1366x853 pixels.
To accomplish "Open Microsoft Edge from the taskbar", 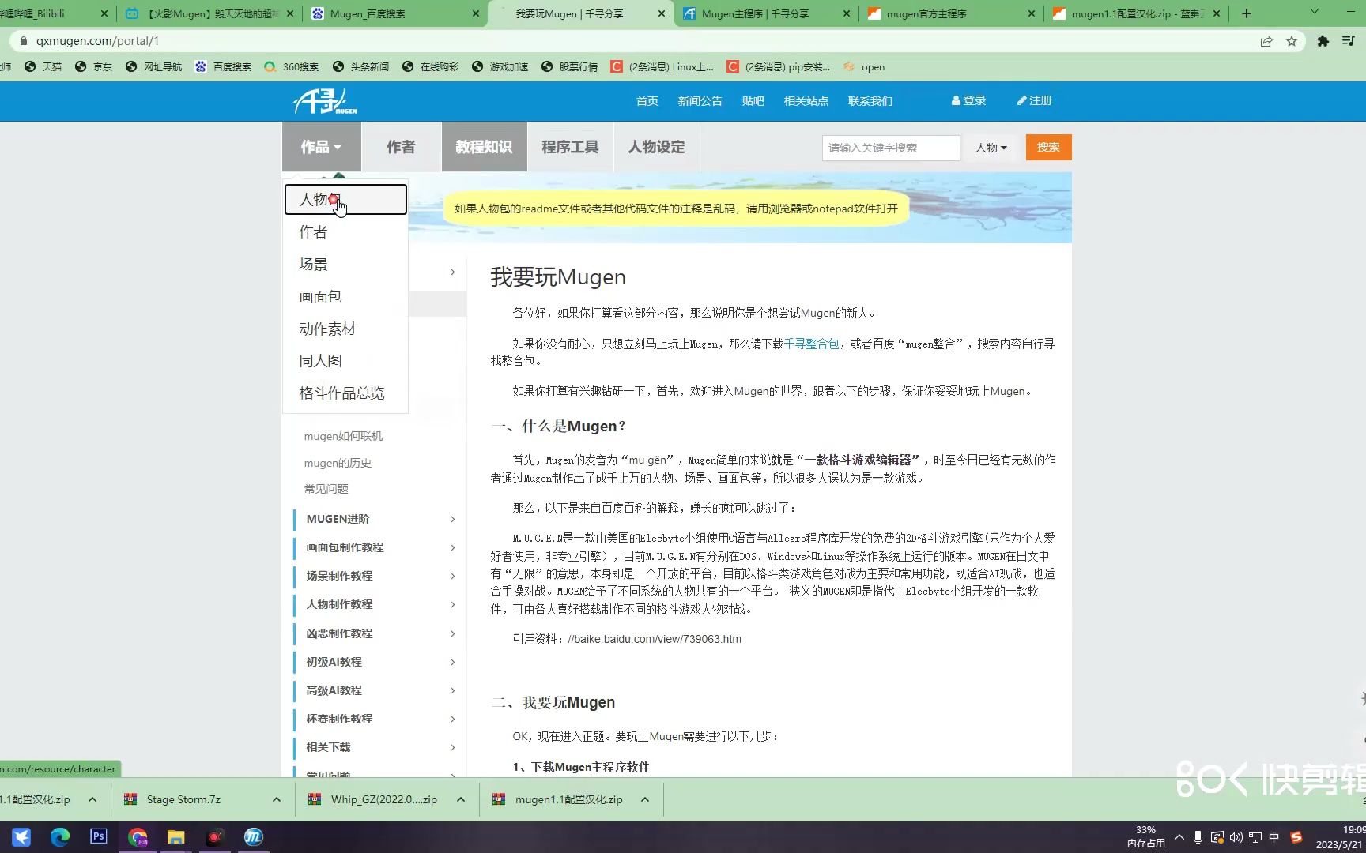I will pyautogui.click(x=60, y=836).
